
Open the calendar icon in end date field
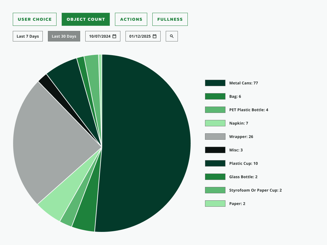coord(155,36)
